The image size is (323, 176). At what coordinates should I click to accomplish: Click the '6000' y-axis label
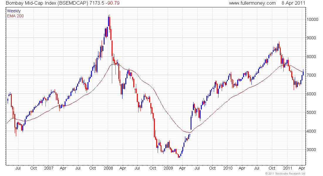[311, 94]
